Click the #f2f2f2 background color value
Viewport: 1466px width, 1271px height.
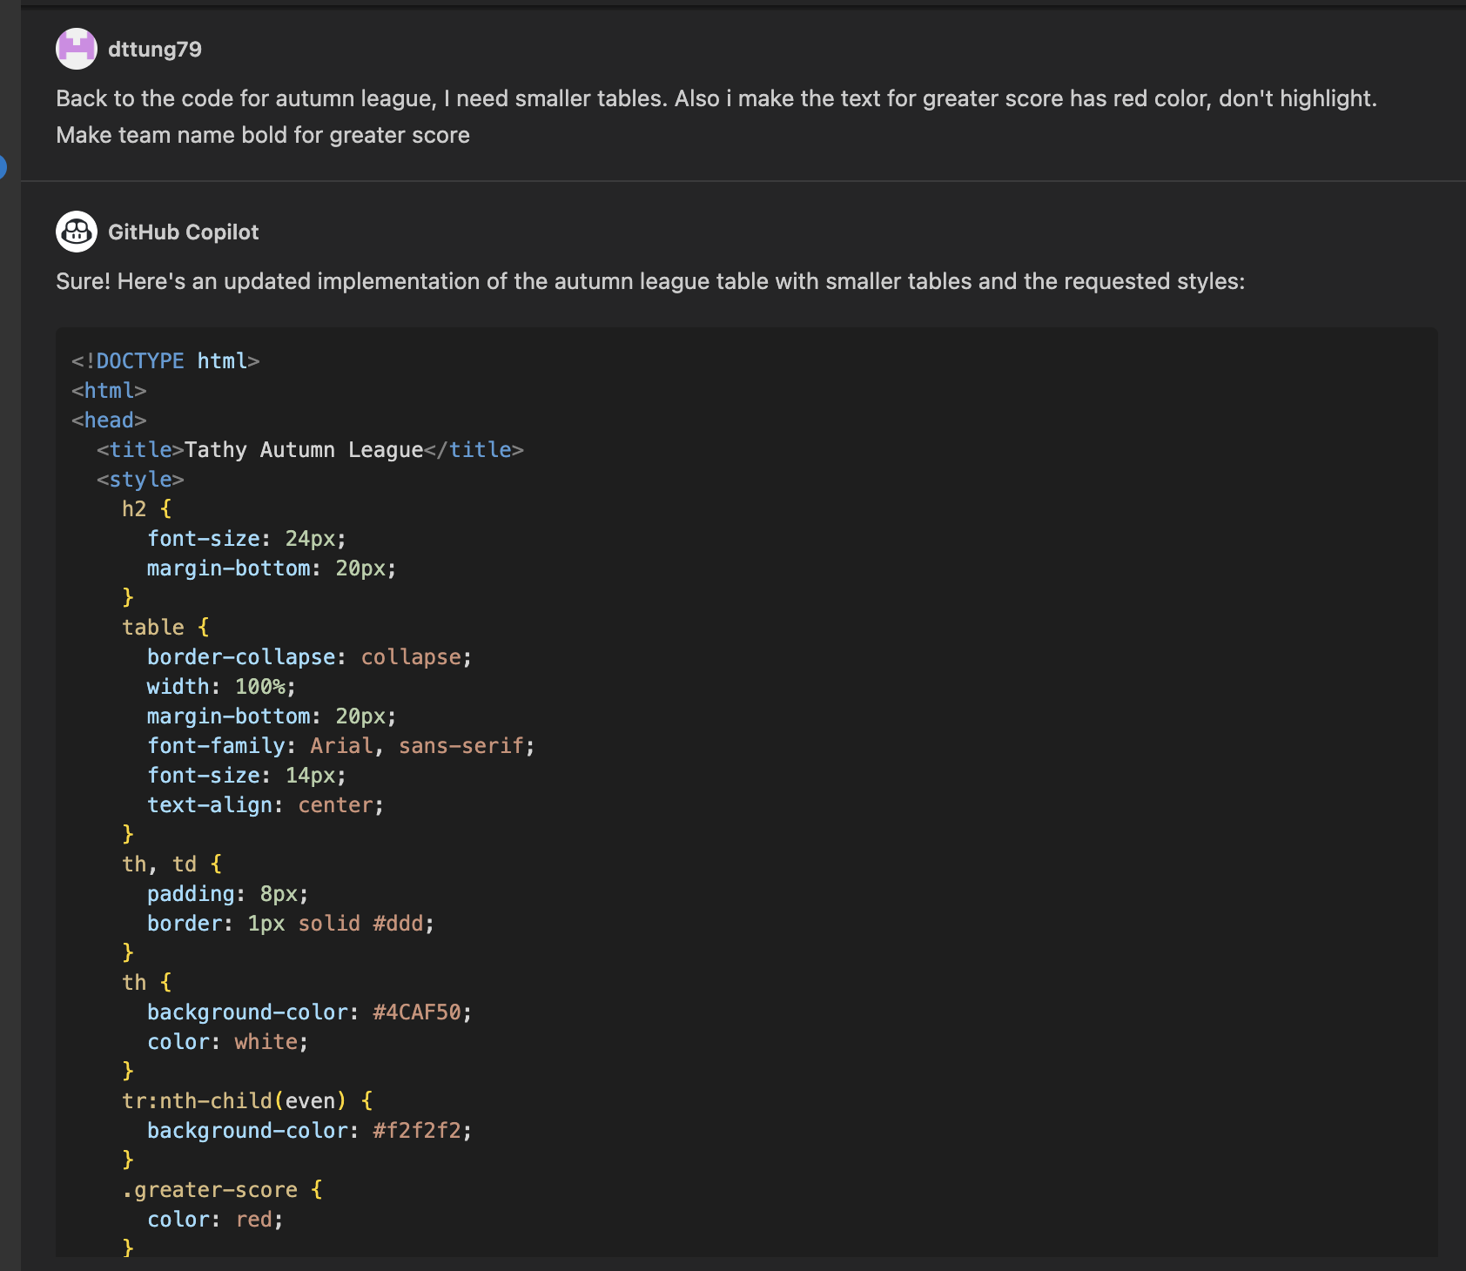click(416, 1131)
